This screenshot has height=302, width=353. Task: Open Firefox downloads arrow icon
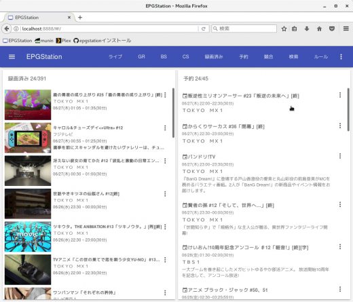[307, 29]
